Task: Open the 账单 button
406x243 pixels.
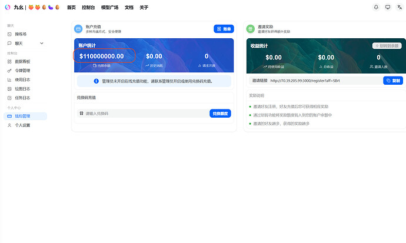Action: 224,29
